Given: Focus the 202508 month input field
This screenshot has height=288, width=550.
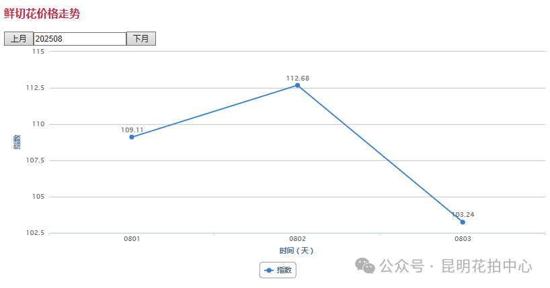Looking at the screenshot, I should (79, 39).
